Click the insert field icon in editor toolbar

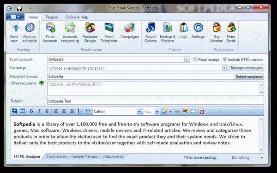point(193,111)
